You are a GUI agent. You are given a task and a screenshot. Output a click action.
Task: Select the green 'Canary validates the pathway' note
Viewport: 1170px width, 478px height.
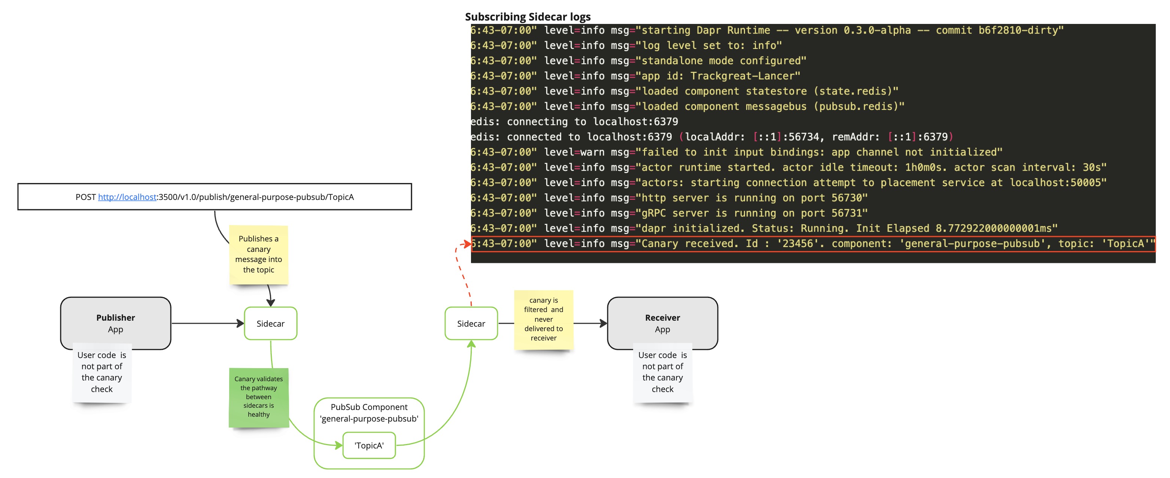(x=258, y=397)
